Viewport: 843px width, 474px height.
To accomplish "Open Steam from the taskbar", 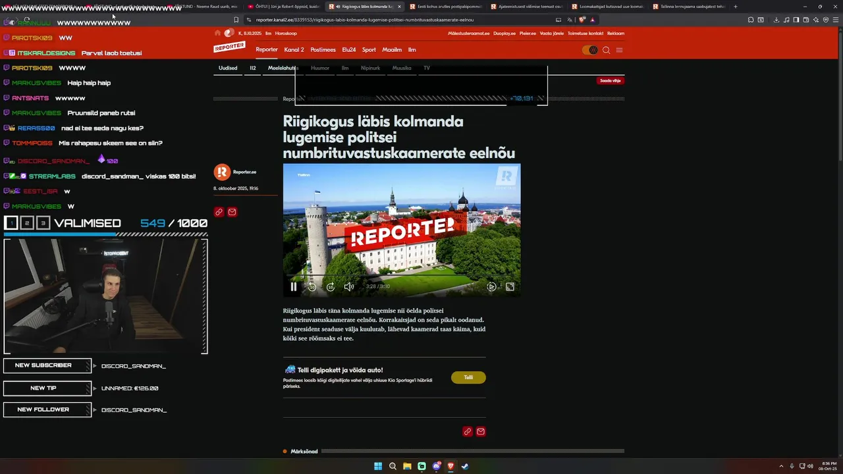I will click(465, 466).
